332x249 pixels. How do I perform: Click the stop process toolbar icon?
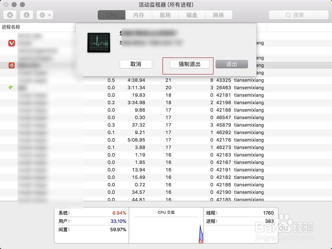pyautogui.click(x=10, y=15)
